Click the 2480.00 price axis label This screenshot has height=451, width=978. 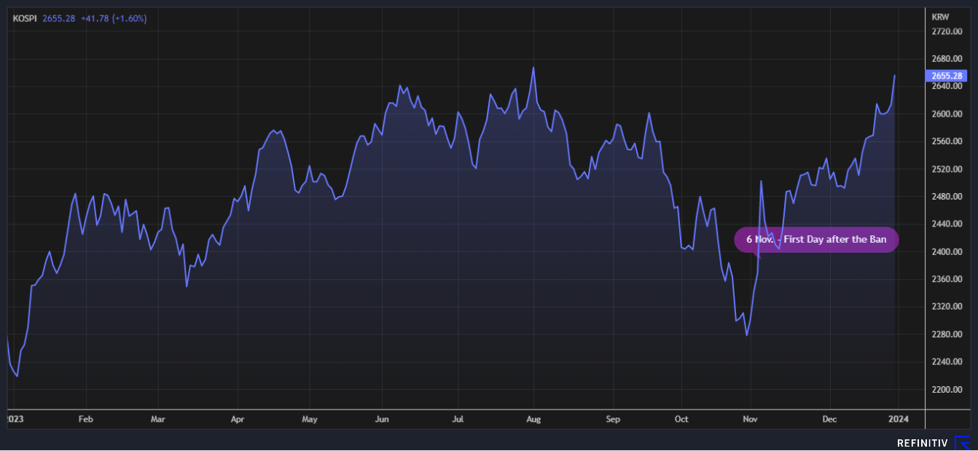tap(947, 197)
